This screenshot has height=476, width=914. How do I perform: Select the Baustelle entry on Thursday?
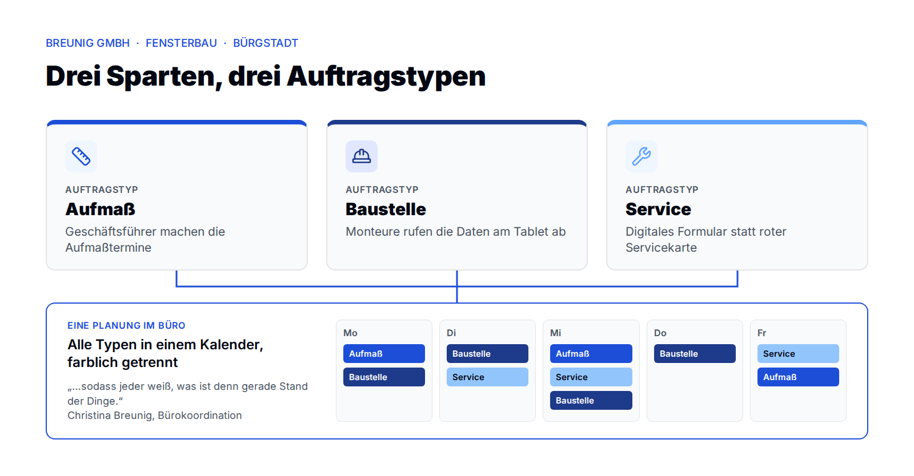click(695, 354)
